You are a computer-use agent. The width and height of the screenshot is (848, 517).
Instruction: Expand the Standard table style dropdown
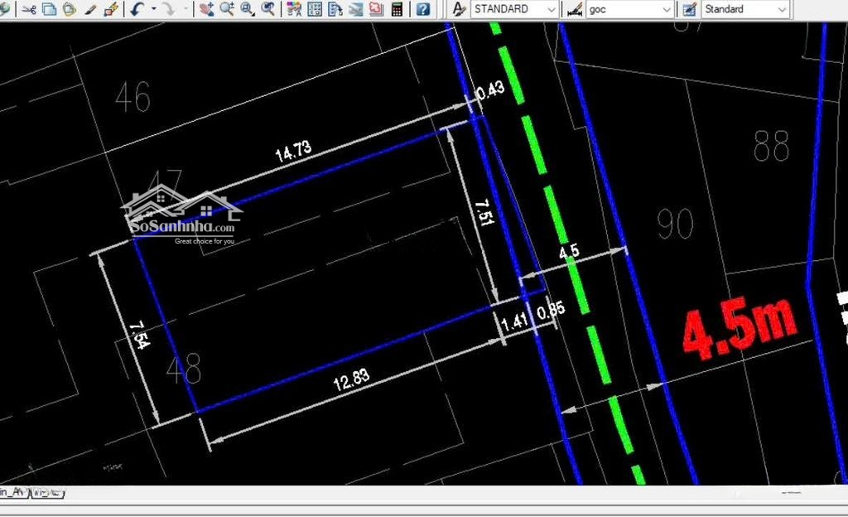tap(781, 9)
